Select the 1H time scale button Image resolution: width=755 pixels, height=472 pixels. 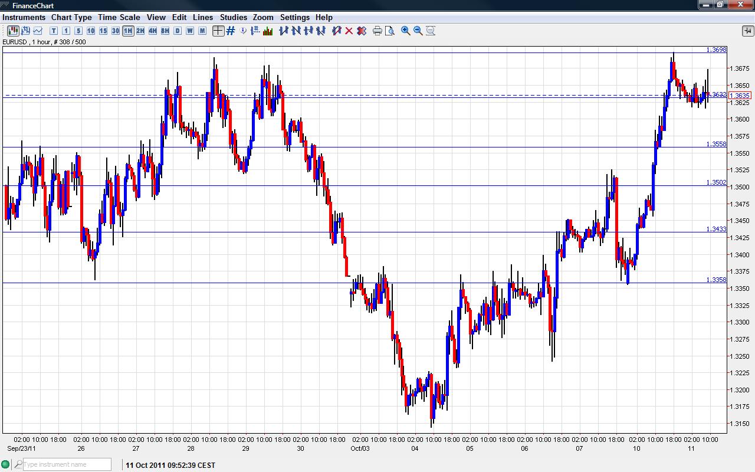click(x=128, y=31)
